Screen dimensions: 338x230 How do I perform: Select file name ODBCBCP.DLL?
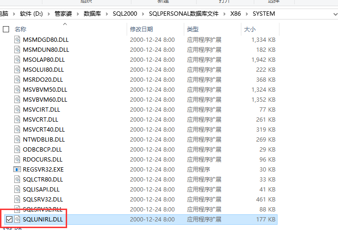click(x=42, y=150)
